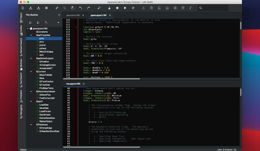Click the Undo arrow icon
260x151 pixels.
[x=81, y=8]
